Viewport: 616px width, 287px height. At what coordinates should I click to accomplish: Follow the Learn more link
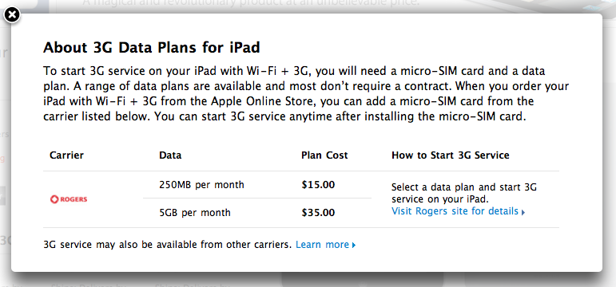pos(325,245)
